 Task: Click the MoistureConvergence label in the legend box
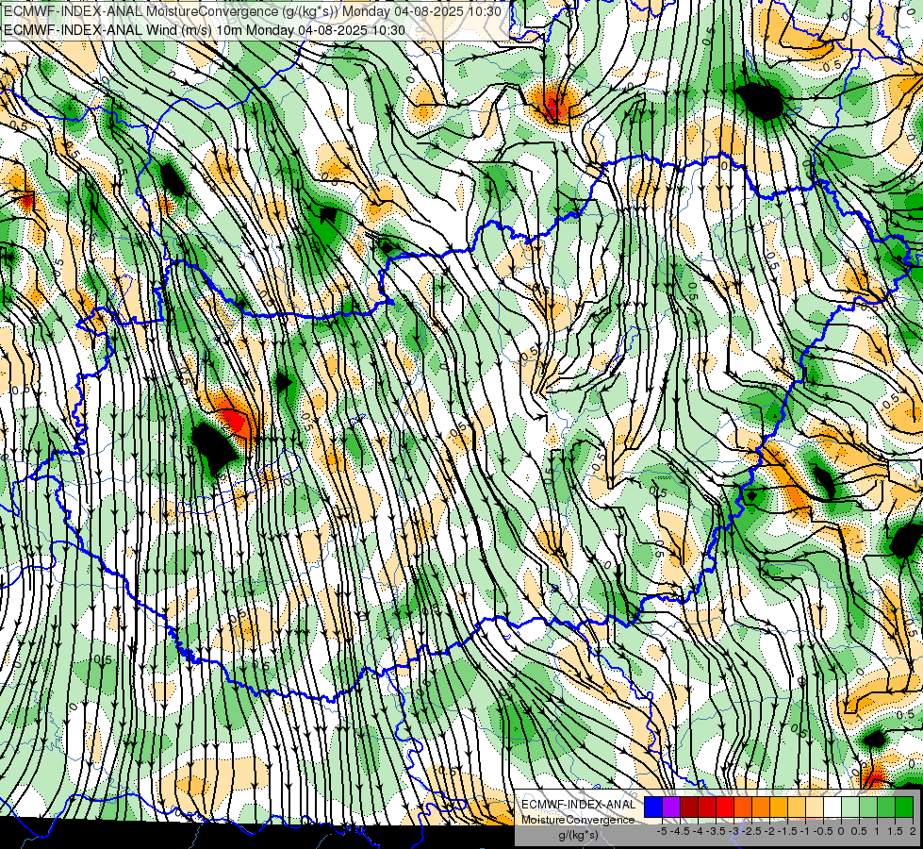[578, 820]
